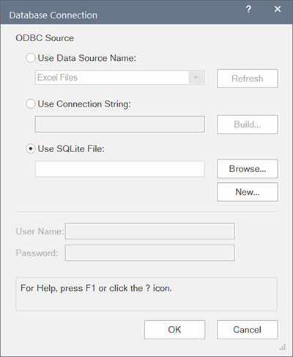
Task: Click the Build... button
Action: point(248,124)
